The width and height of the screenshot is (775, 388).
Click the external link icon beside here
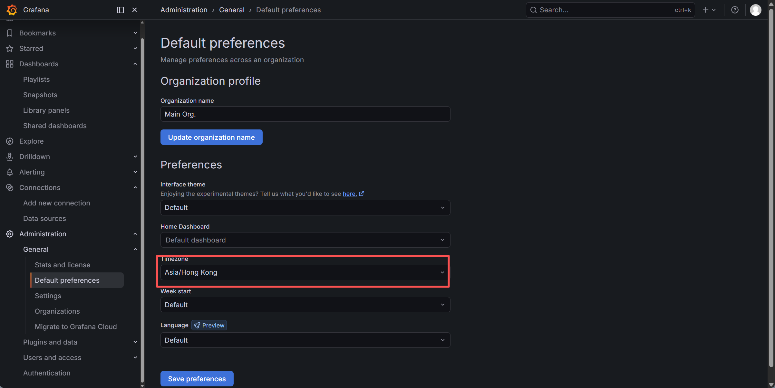pyautogui.click(x=362, y=194)
